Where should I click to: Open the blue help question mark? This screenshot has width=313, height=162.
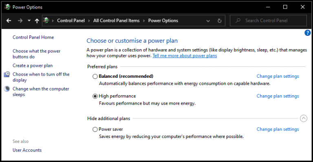(x=307, y=33)
